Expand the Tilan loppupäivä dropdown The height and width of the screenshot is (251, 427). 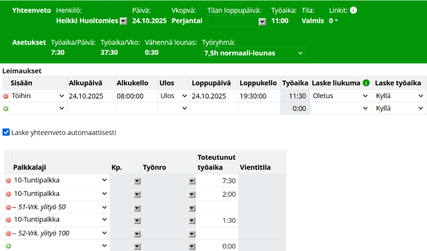pyautogui.click(x=262, y=21)
